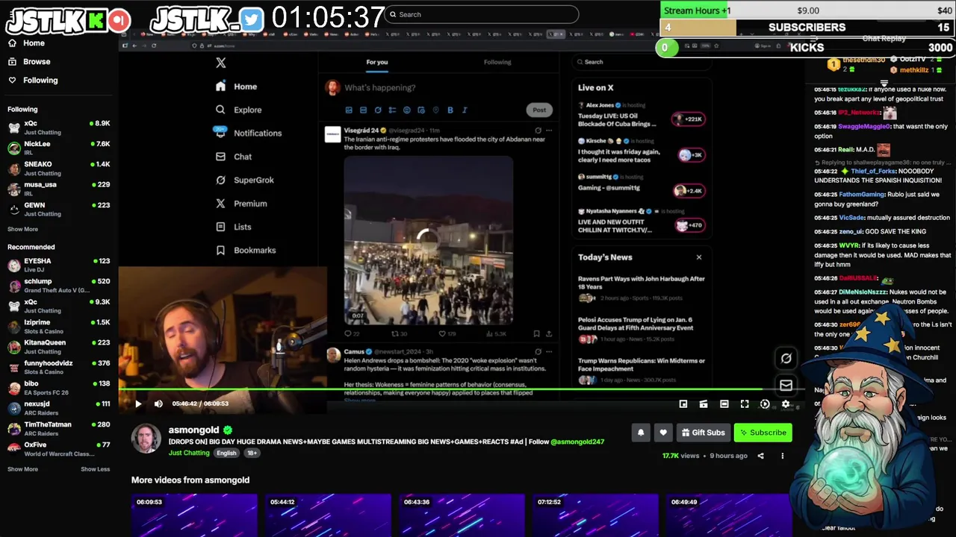Open the three-dot more options menu
Viewport: 956px width, 537px height.
782,456
